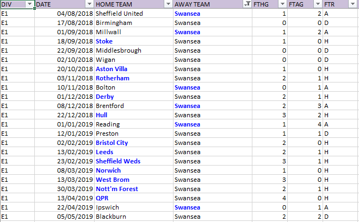The width and height of the screenshot is (359, 222).
Task: Open the HOME TEAM filter dropdown
Action: (168, 4)
